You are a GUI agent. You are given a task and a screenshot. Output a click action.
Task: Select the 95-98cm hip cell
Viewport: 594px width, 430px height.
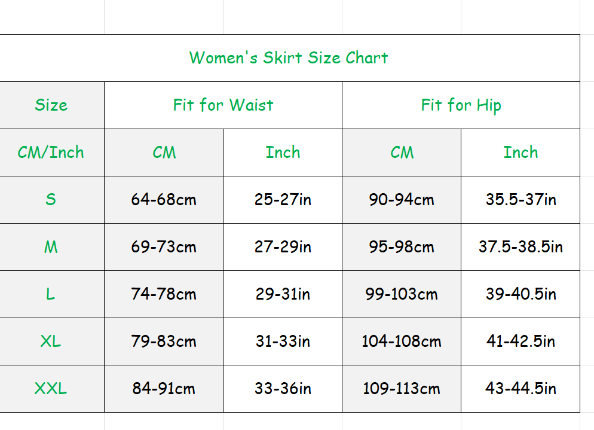(x=402, y=247)
